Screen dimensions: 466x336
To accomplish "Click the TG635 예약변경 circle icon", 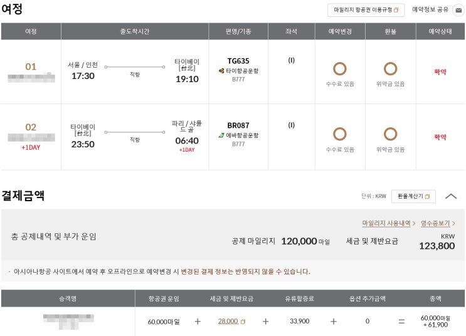I will click(x=340, y=69).
